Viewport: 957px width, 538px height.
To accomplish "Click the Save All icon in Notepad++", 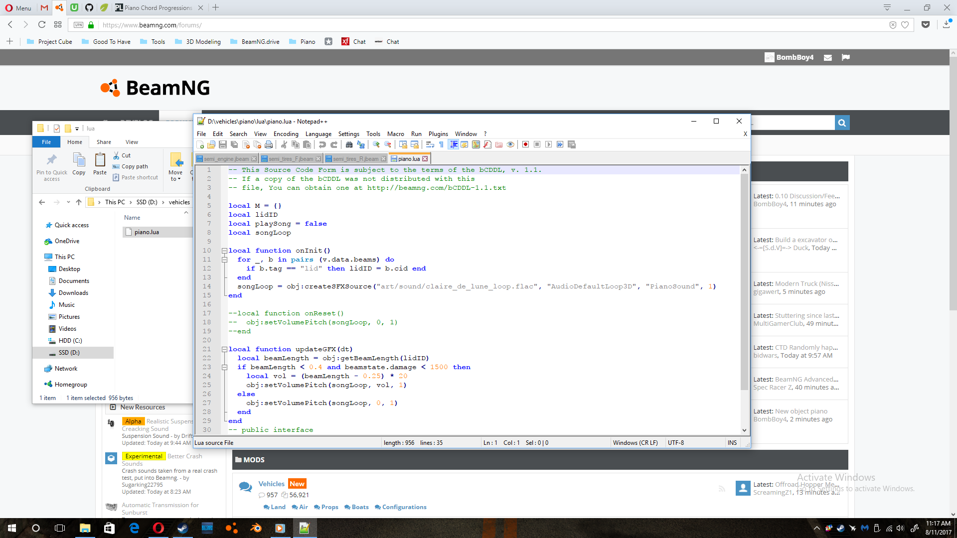I will (234, 144).
